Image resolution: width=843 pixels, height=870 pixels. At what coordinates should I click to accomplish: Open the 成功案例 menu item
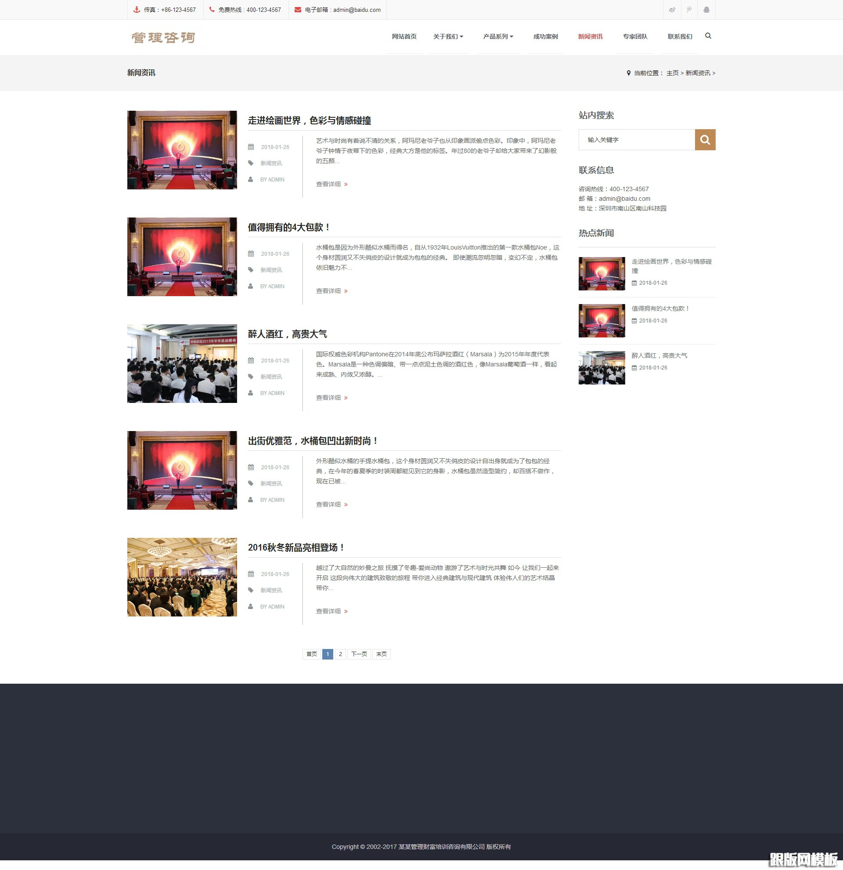545,36
